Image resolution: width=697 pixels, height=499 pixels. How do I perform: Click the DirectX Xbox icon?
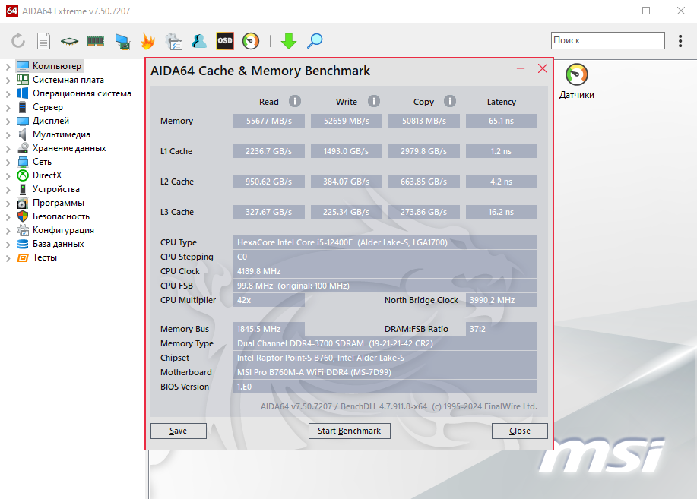(x=23, y=175)
